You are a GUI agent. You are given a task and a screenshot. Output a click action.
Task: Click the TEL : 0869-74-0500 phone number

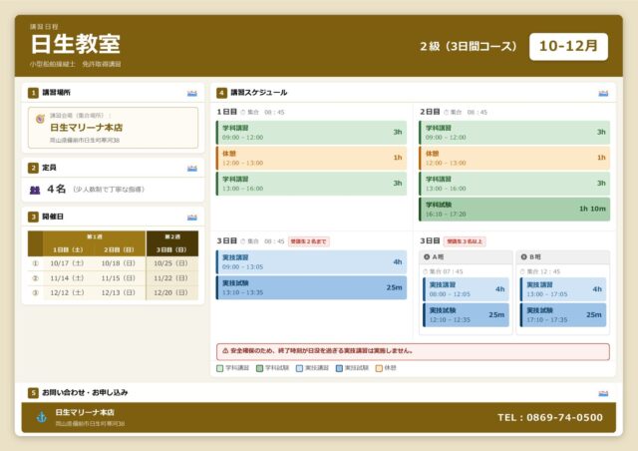click(x=550, y=418)
